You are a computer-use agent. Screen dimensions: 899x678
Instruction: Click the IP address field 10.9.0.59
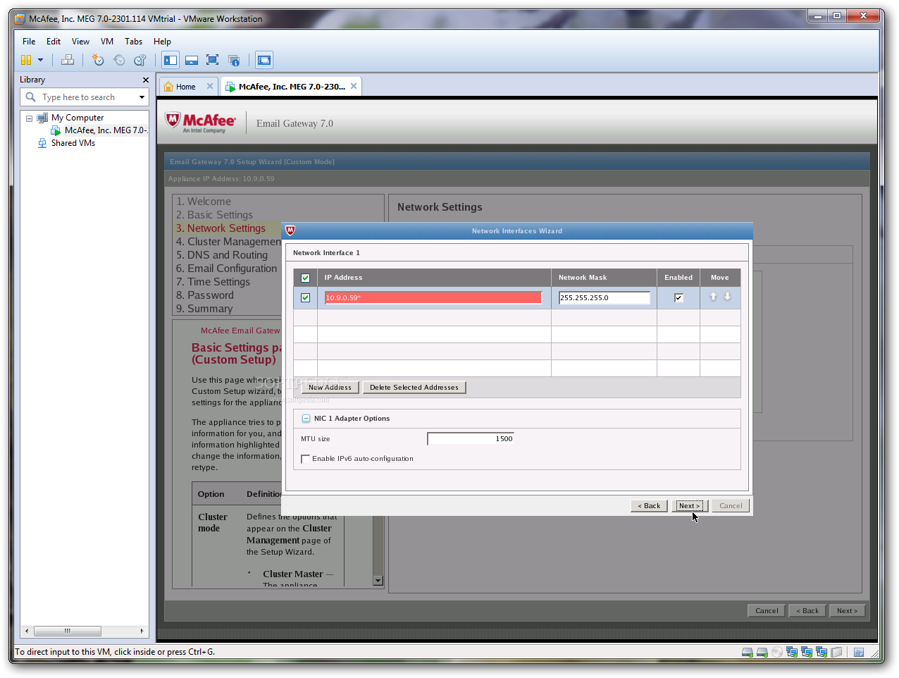click(433, 297)
